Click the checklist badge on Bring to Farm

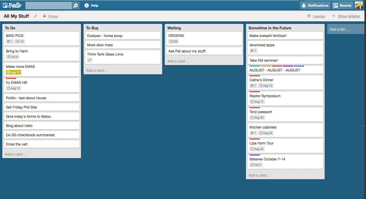13,57
